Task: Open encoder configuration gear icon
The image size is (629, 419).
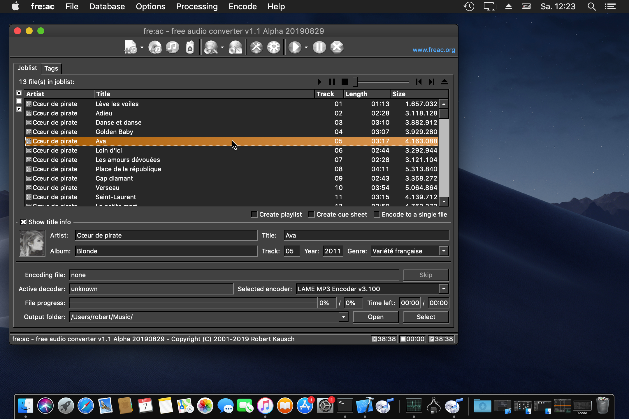Action: tap(274, 47)
